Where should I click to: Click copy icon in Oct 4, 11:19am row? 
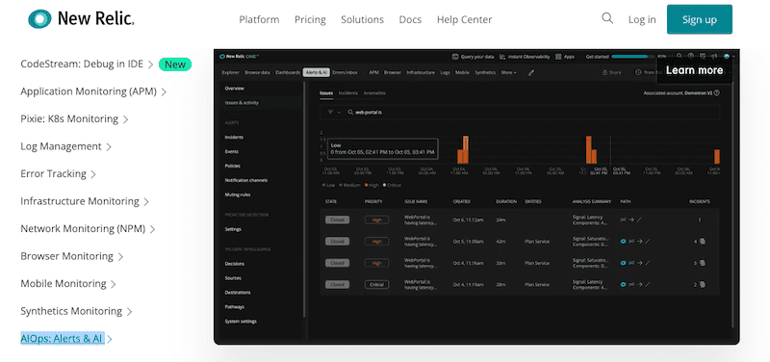coord(703,284)
